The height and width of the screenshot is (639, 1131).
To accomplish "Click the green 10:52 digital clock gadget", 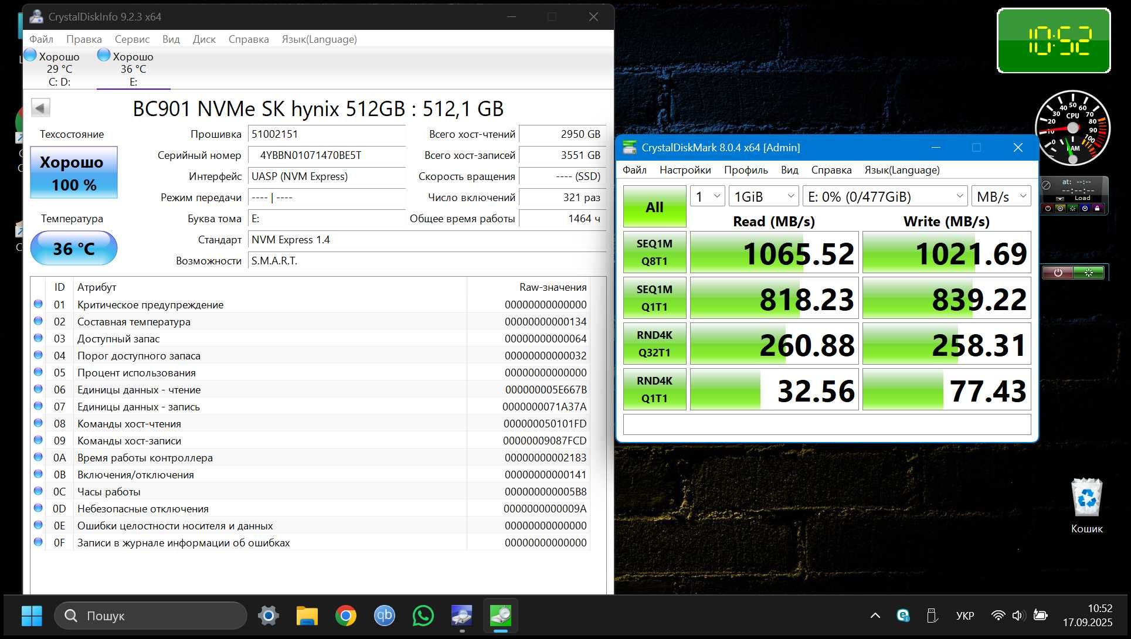I will coord(1054,40).
